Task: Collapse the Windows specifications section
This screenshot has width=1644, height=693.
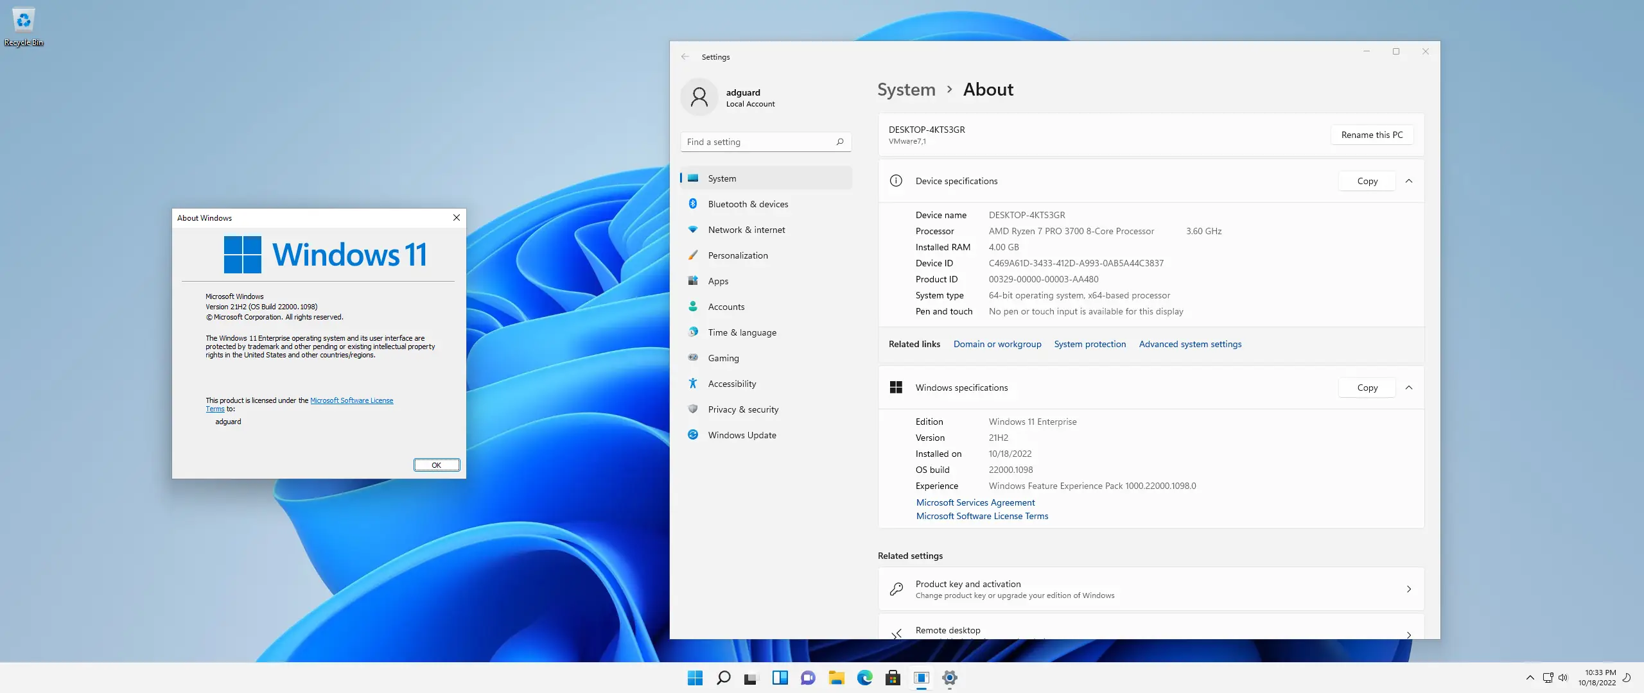Action: coord(1410,387)
